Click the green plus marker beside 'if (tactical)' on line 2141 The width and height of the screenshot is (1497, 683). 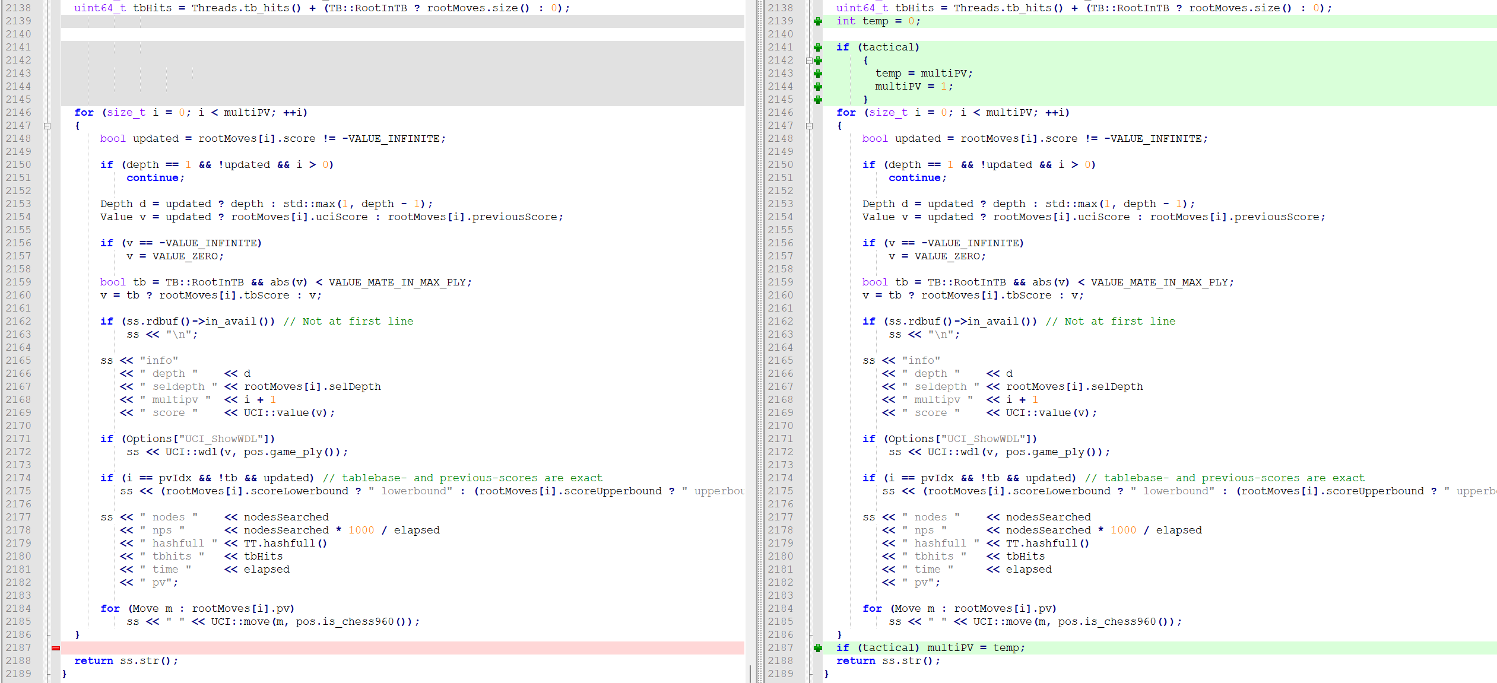pos(818,47)
